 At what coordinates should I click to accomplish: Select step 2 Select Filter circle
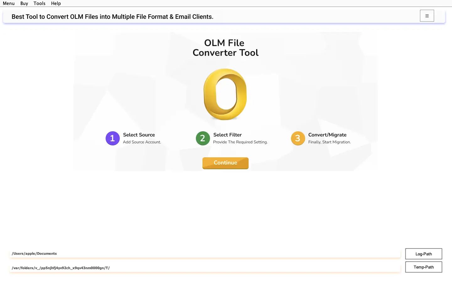tap(203, 138)
